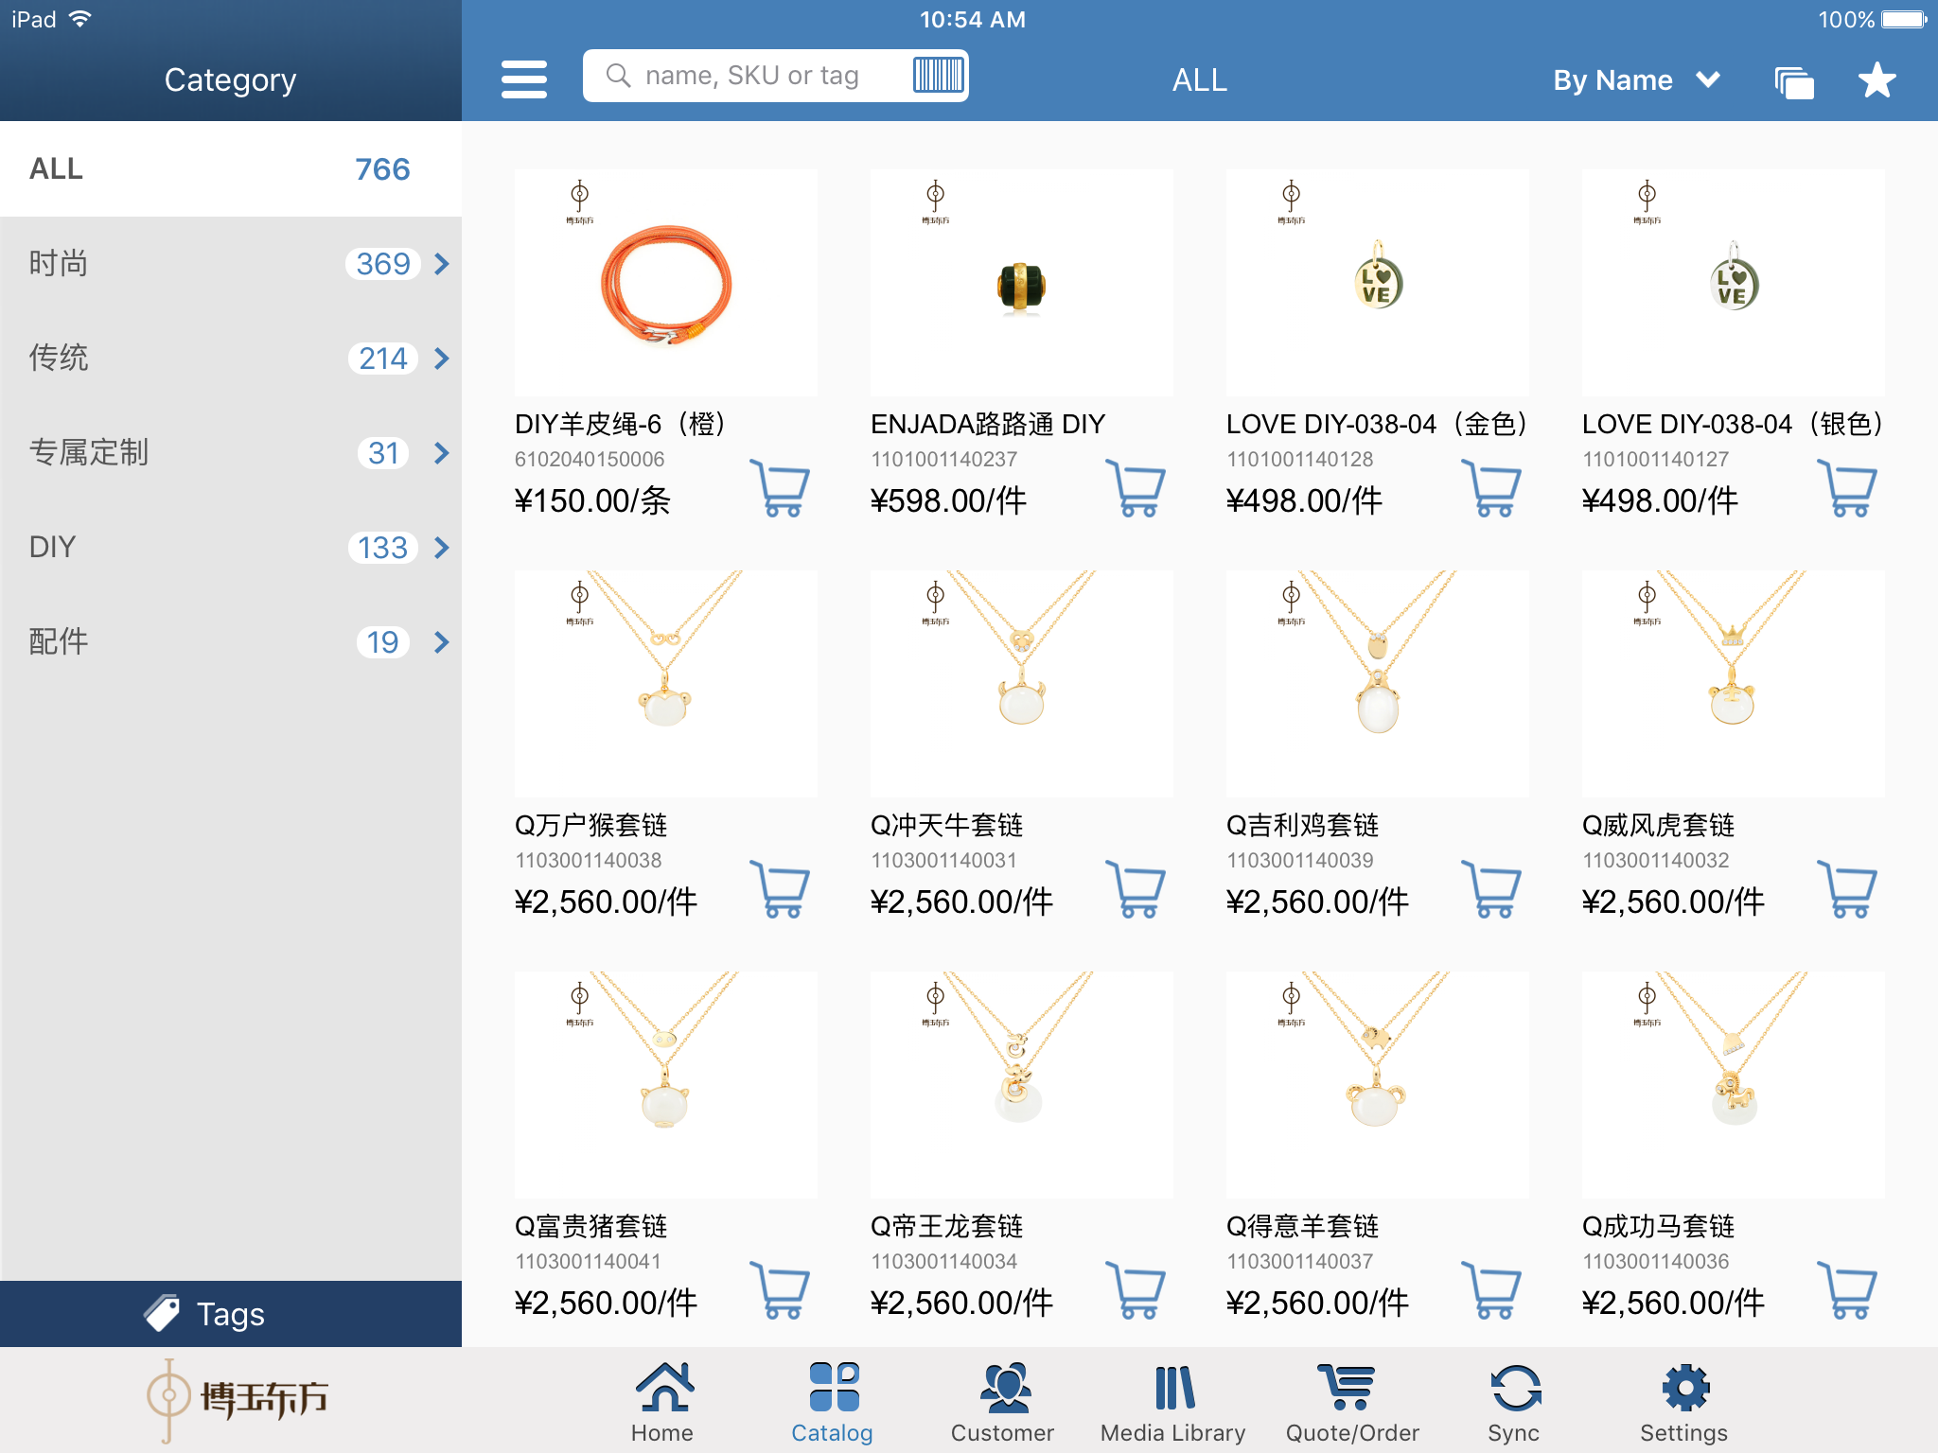Tap the stacked gallery view icon
The height and width of the screenshot is (1453, 1938).
pos(1793,82)
